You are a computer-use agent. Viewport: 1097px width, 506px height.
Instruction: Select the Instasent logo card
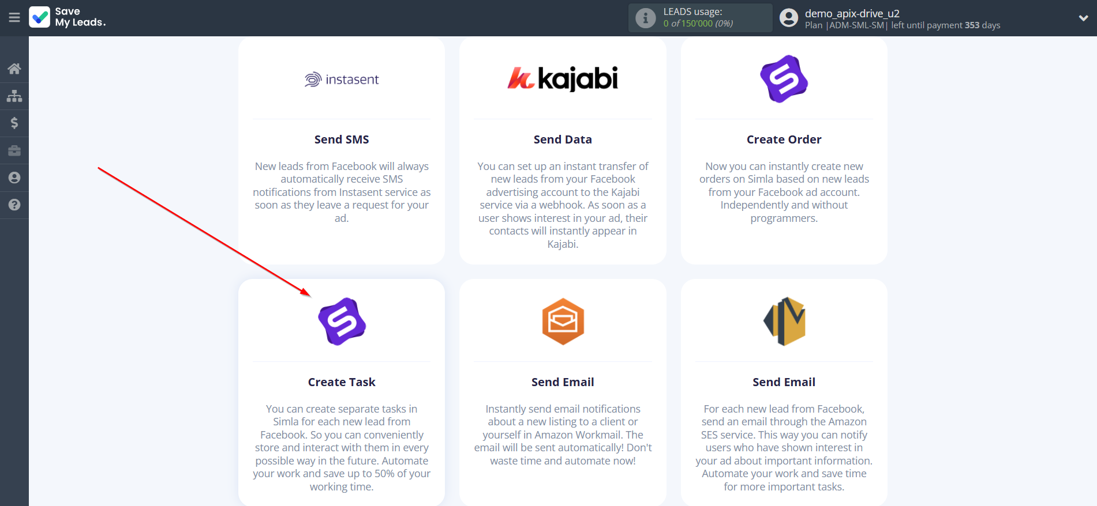tap(342, 80)
